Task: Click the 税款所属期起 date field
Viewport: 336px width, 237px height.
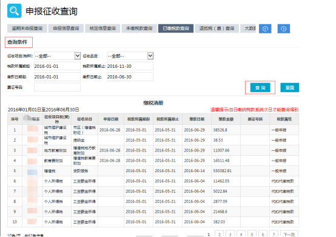Action: [x=57, y=66]
